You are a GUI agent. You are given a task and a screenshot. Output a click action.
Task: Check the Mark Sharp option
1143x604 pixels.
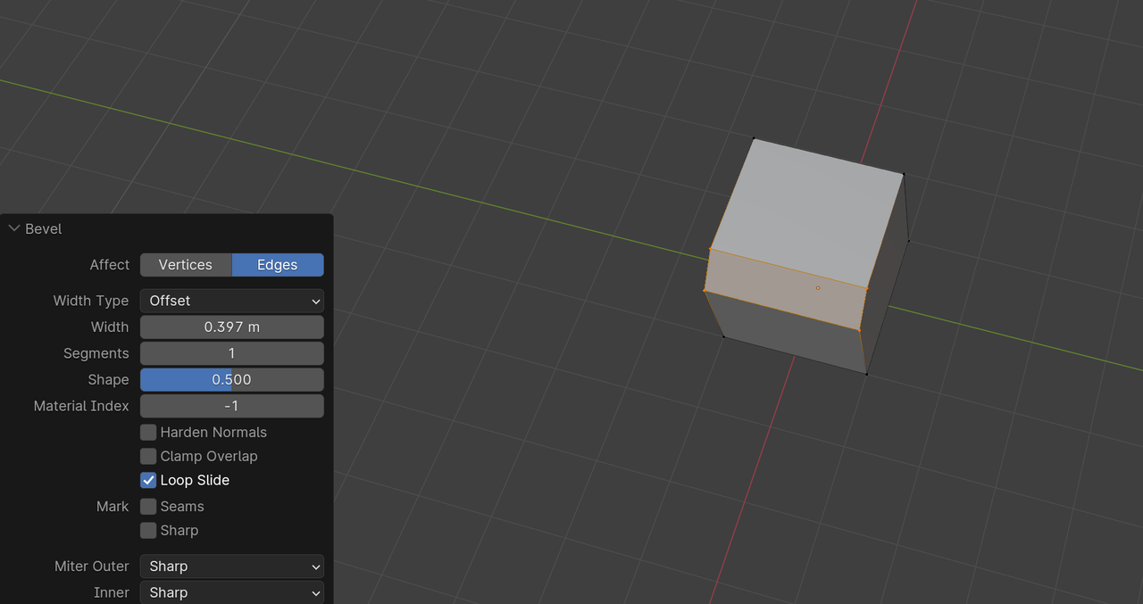coord(148,530)
